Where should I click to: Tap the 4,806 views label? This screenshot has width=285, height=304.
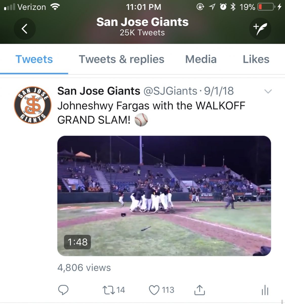[84, 268]
